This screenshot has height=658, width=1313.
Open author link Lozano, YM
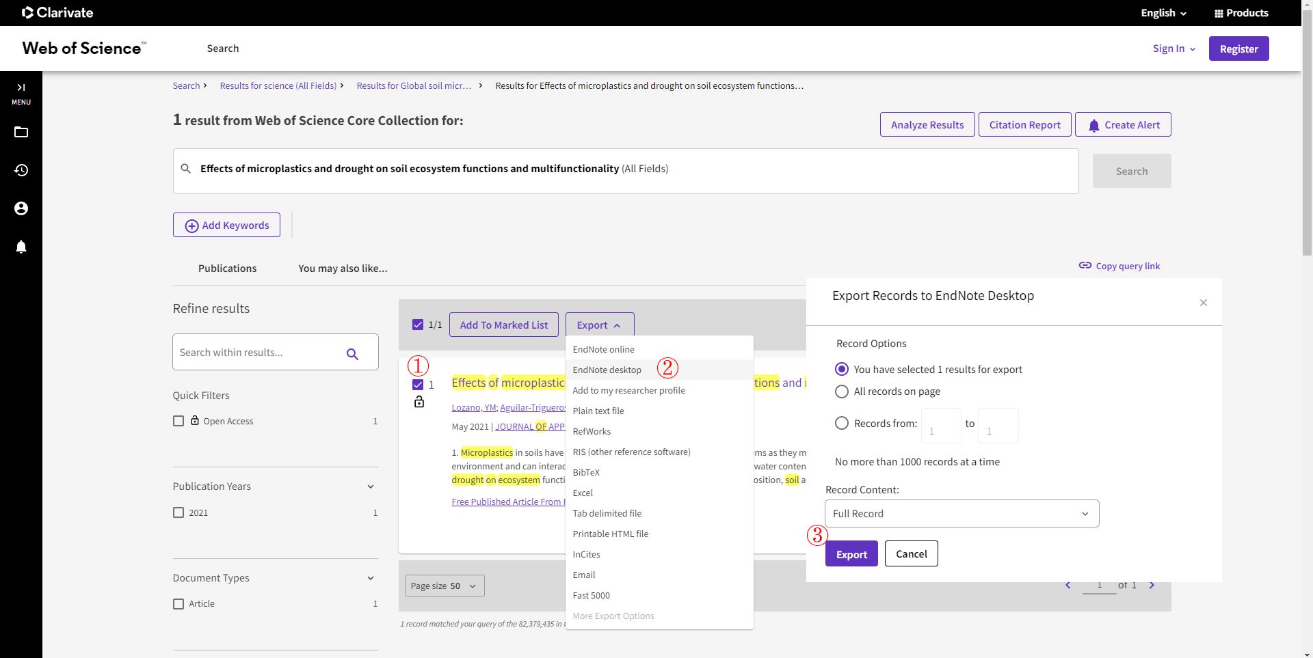pyautogui.click(x=474, y=407)
